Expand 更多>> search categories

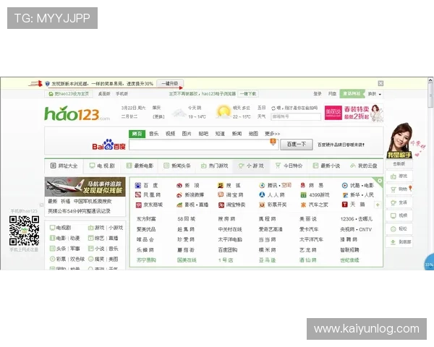click(x=272, y=134)
